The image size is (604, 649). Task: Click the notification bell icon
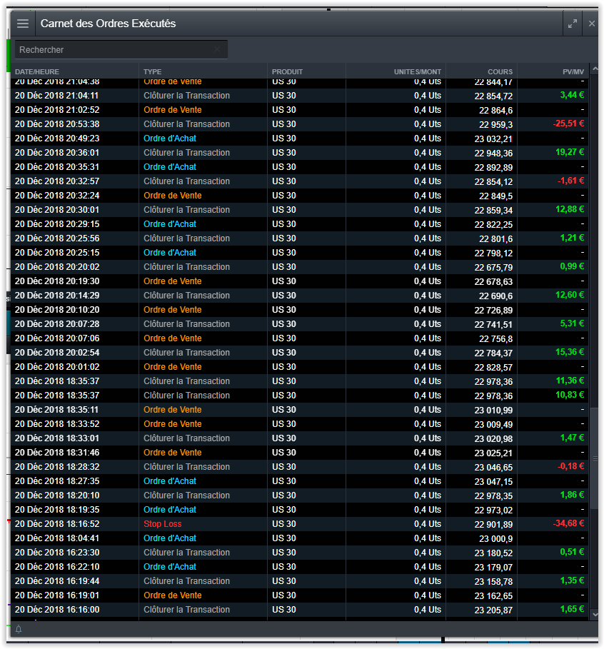tap(19, 630)
